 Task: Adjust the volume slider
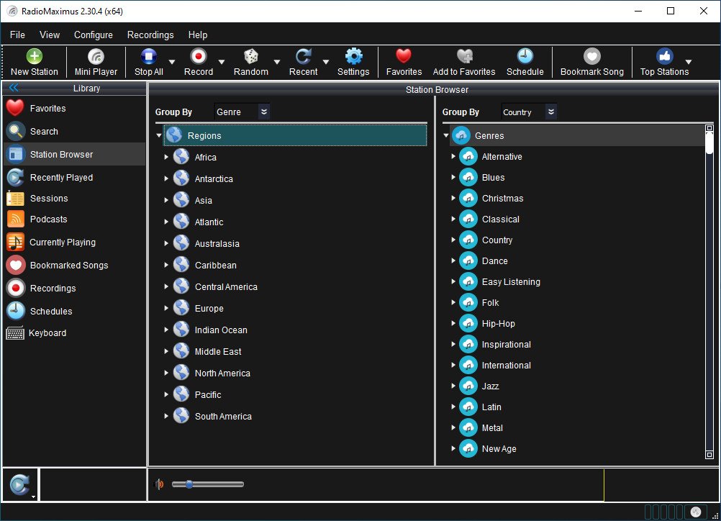click(189, 484)
